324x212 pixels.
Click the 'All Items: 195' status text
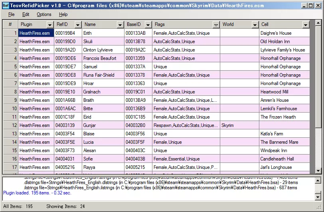(x=18, y=206)
